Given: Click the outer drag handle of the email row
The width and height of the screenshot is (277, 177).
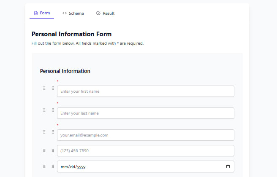Looking at the screenshot, I should pyautogui.click(x=44, y=132).
